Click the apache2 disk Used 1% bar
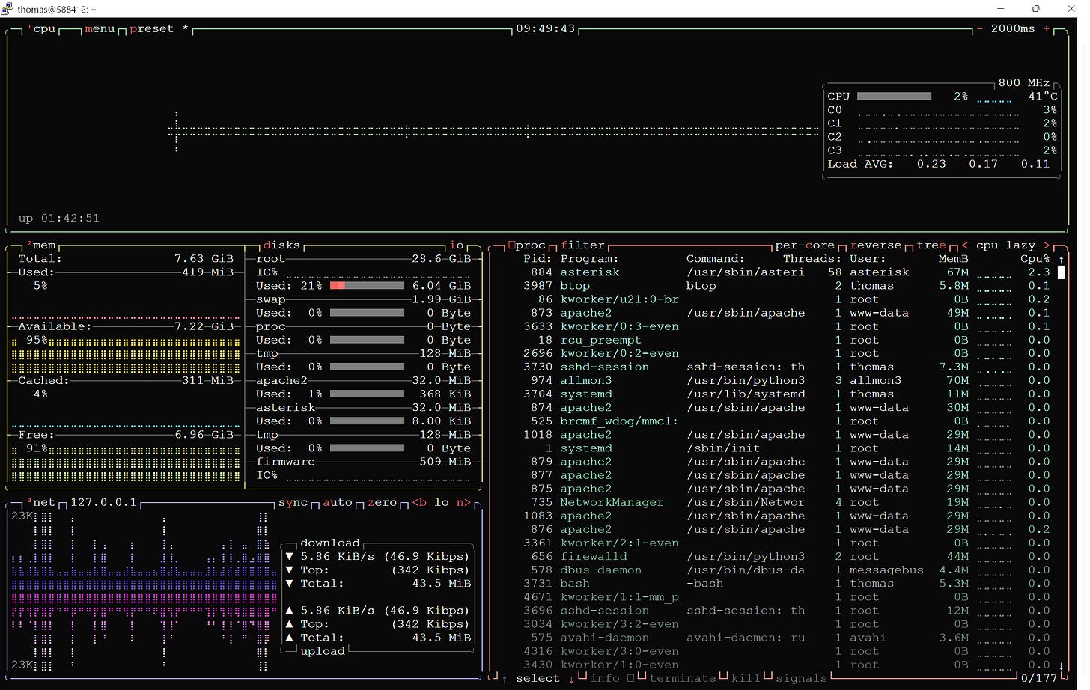 pos(368,394)
